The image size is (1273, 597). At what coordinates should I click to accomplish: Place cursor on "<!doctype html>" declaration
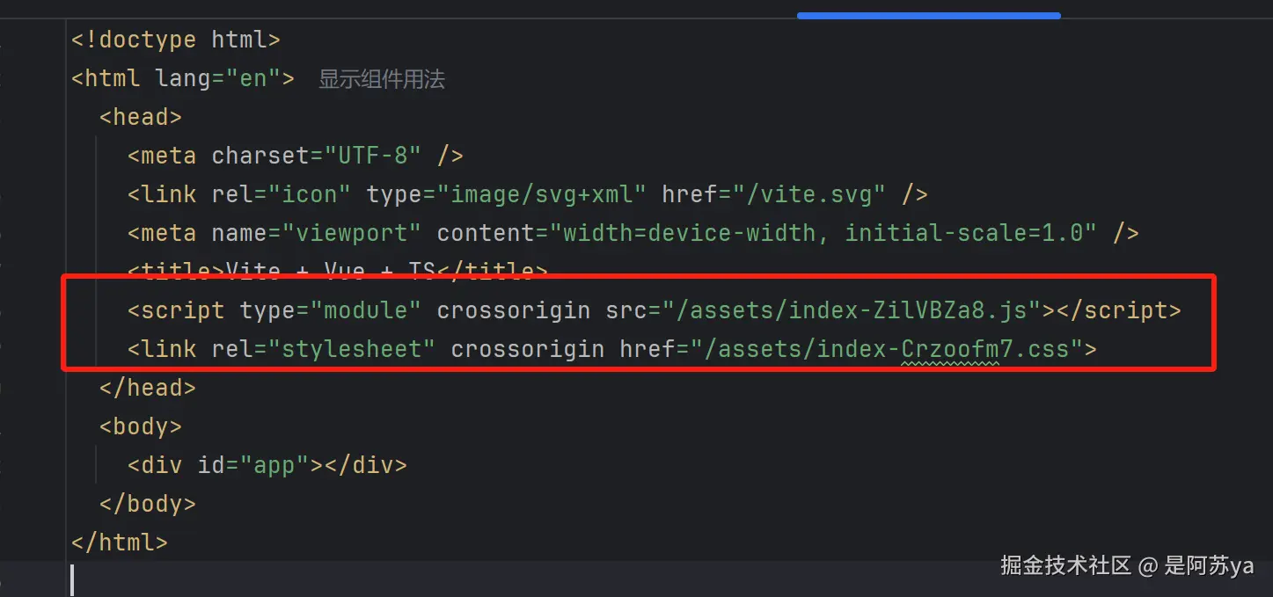(176, 40)
